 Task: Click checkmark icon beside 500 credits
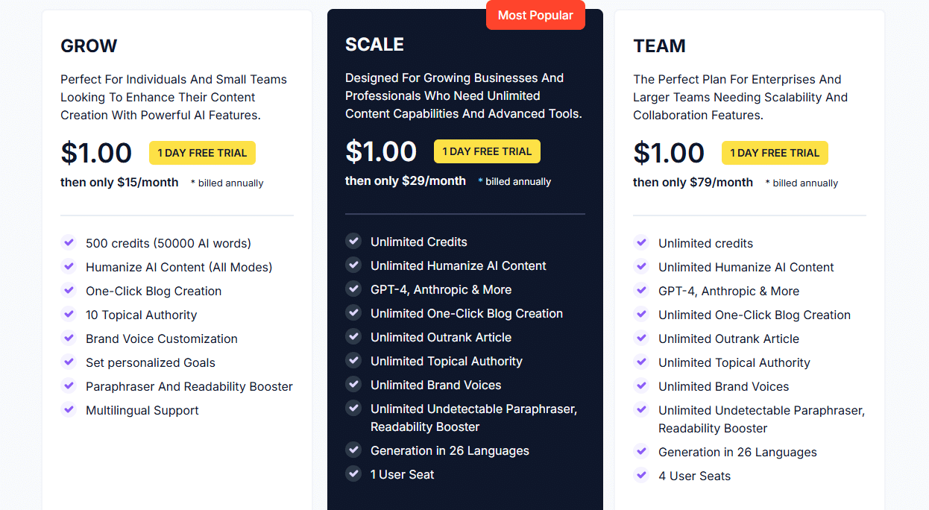pyautogui.click(x=69, y=242)
